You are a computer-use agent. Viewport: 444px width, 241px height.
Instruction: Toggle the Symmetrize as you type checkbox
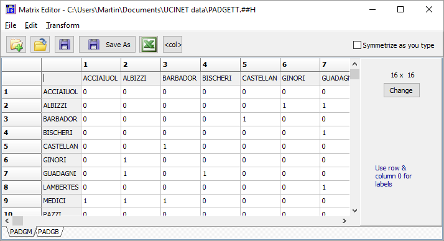click(x=357, y=45)
